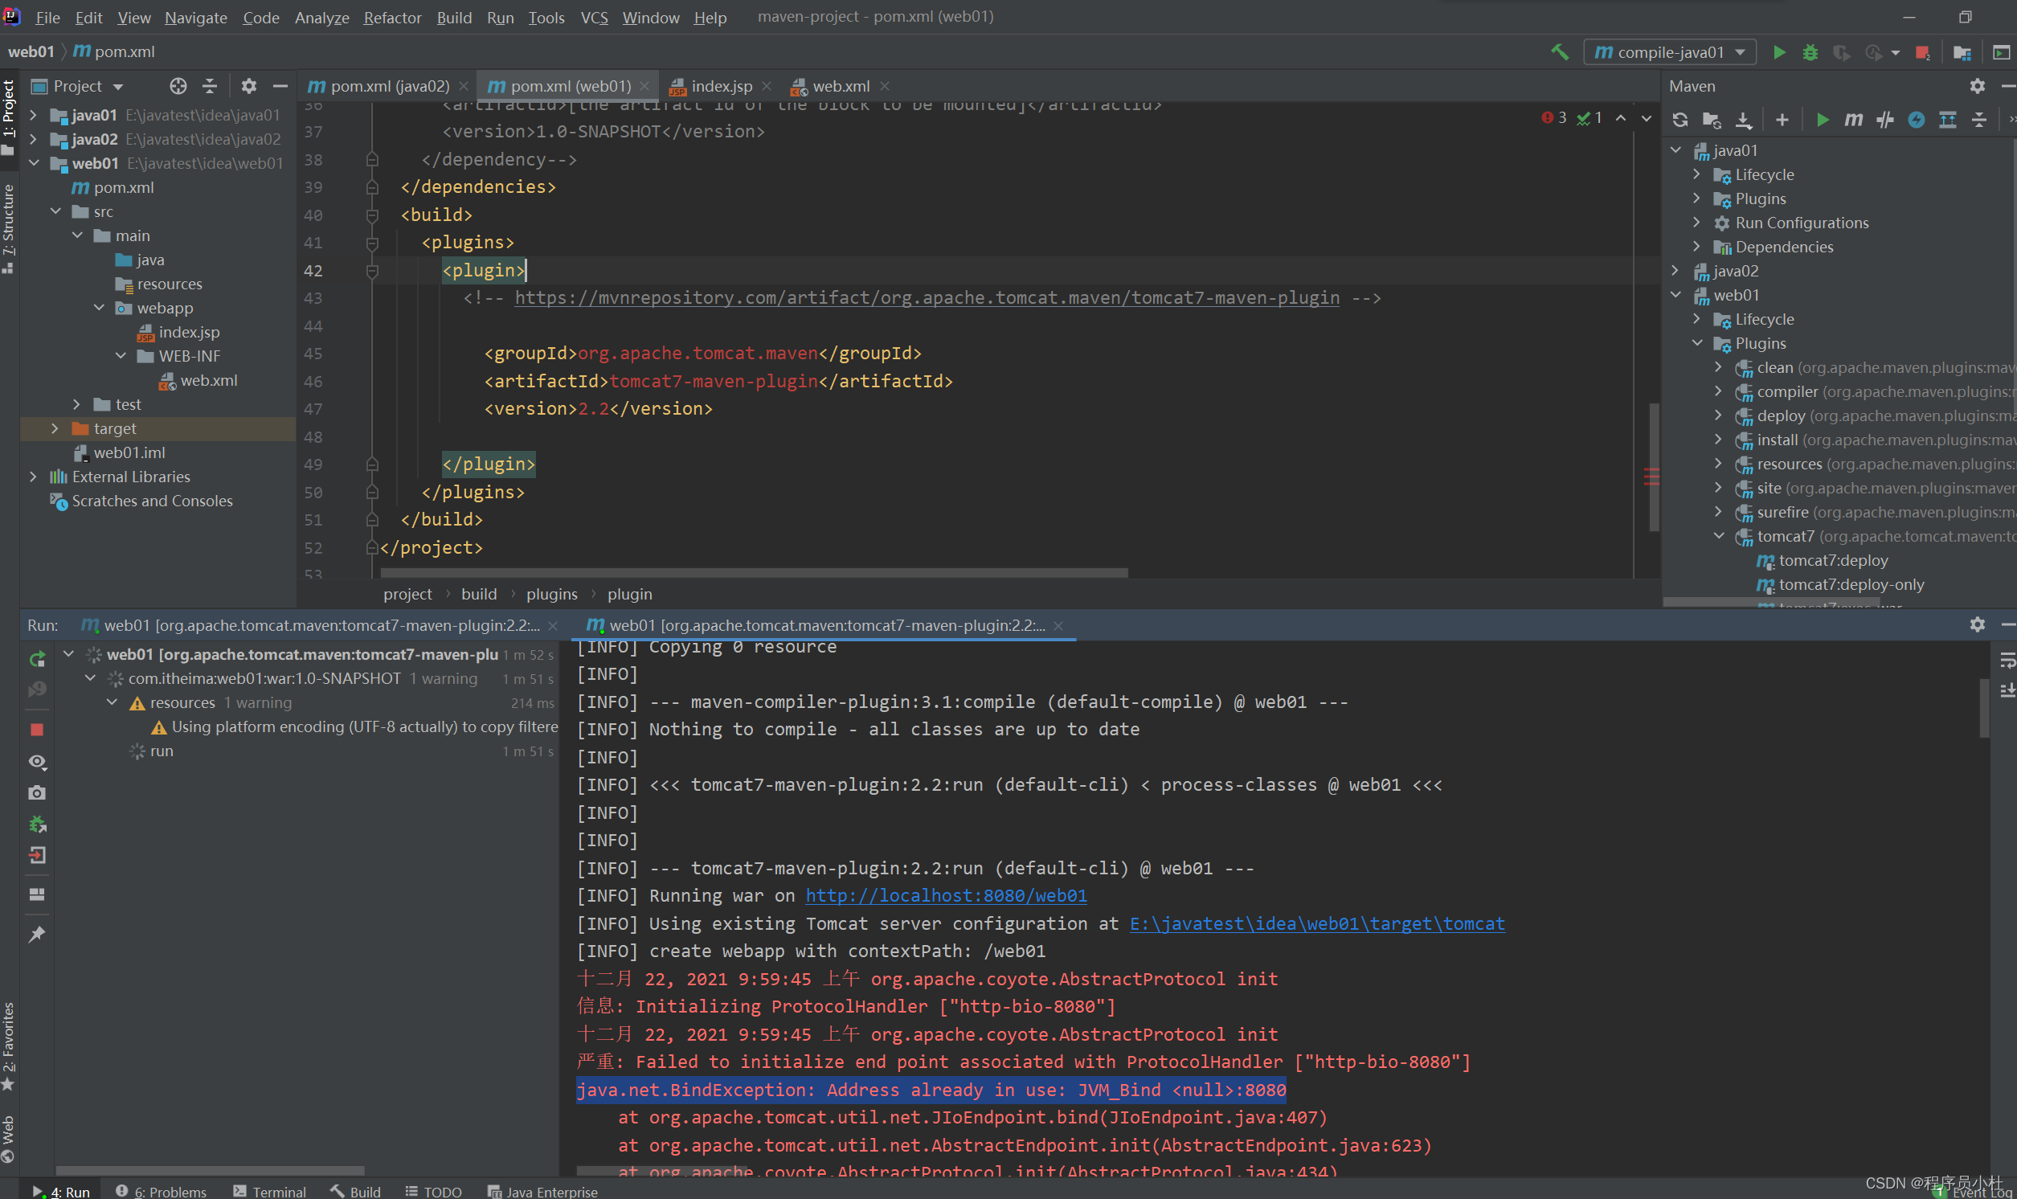The image size is (2017, 1199).
Task: Collapse the webapp folder in Project tree
Action: (x=99, y=308)
